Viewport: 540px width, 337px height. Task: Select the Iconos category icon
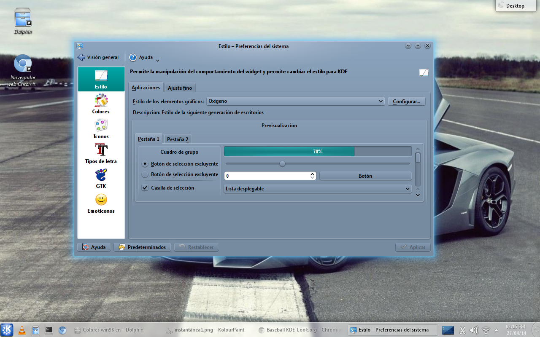pyautogui.click(x=101, y=128)
